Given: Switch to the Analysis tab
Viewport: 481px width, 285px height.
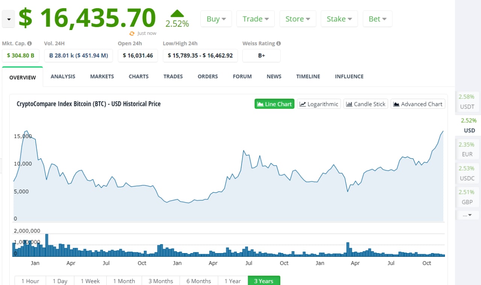Looking at the screenshot, I should coord(63,76).
